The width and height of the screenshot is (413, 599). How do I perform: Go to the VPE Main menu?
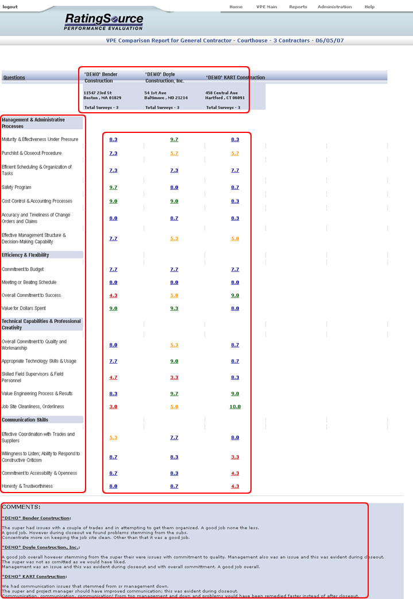(267, 7)
